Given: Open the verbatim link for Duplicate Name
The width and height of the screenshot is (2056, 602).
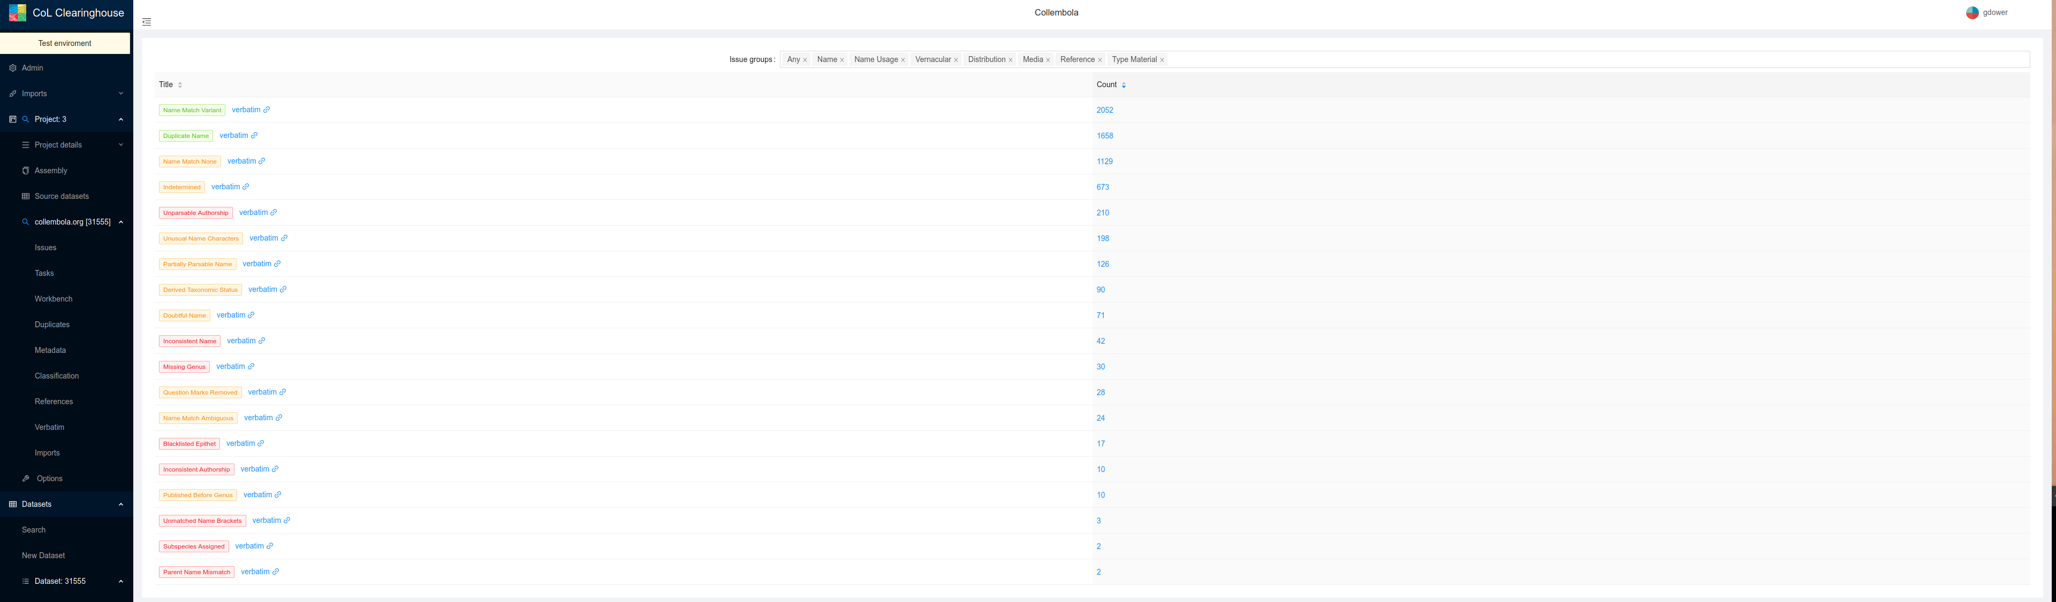Looking at the screenshot, I should (234, 136).
